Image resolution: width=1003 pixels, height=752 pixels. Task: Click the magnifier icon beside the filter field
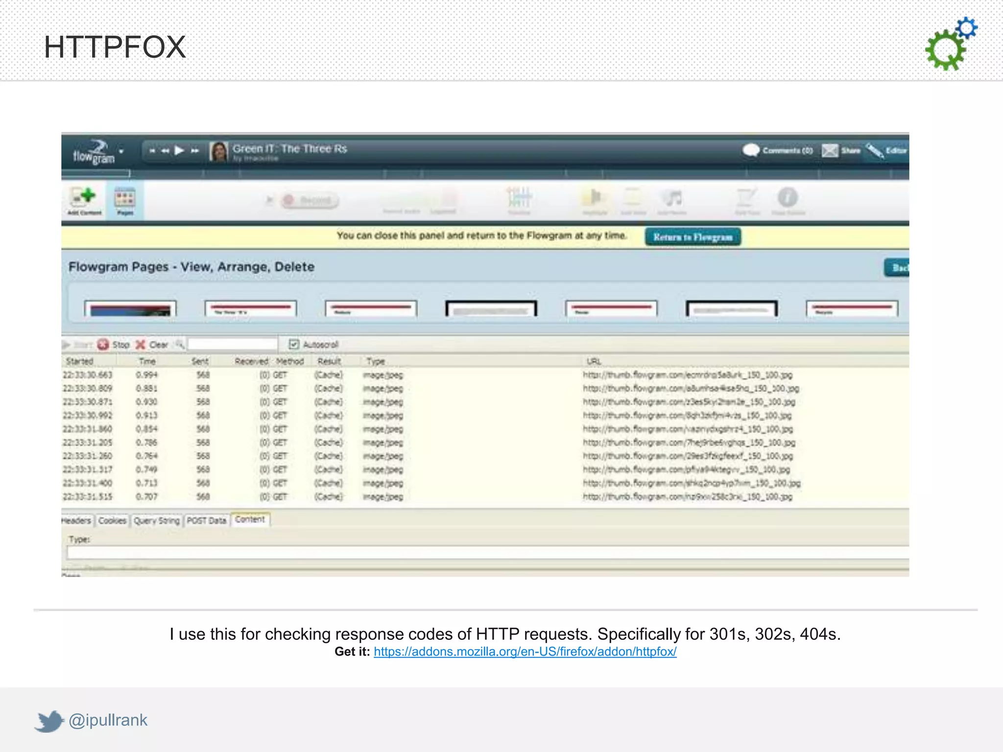(180, 344)
